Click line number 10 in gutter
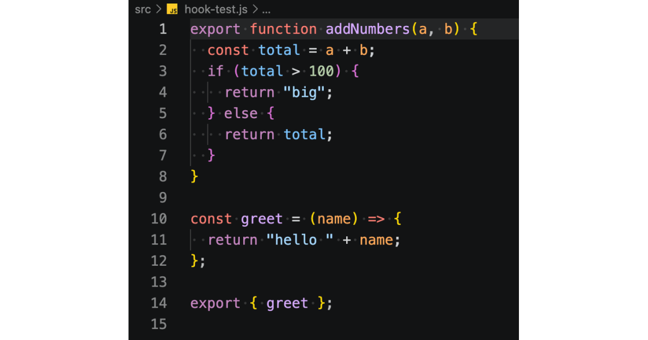The image size is (648, 340). (x=159, y=219)
